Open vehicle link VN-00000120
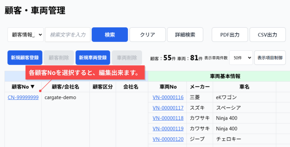 (168, 139)
